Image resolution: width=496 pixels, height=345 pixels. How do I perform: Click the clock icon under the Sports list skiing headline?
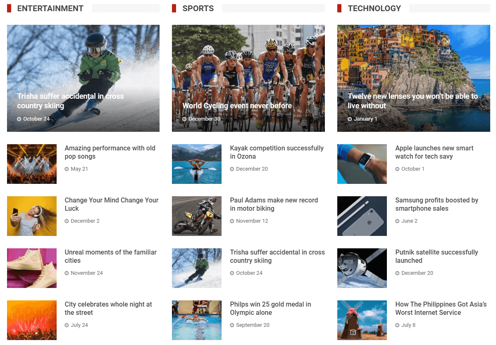[232, 273]
